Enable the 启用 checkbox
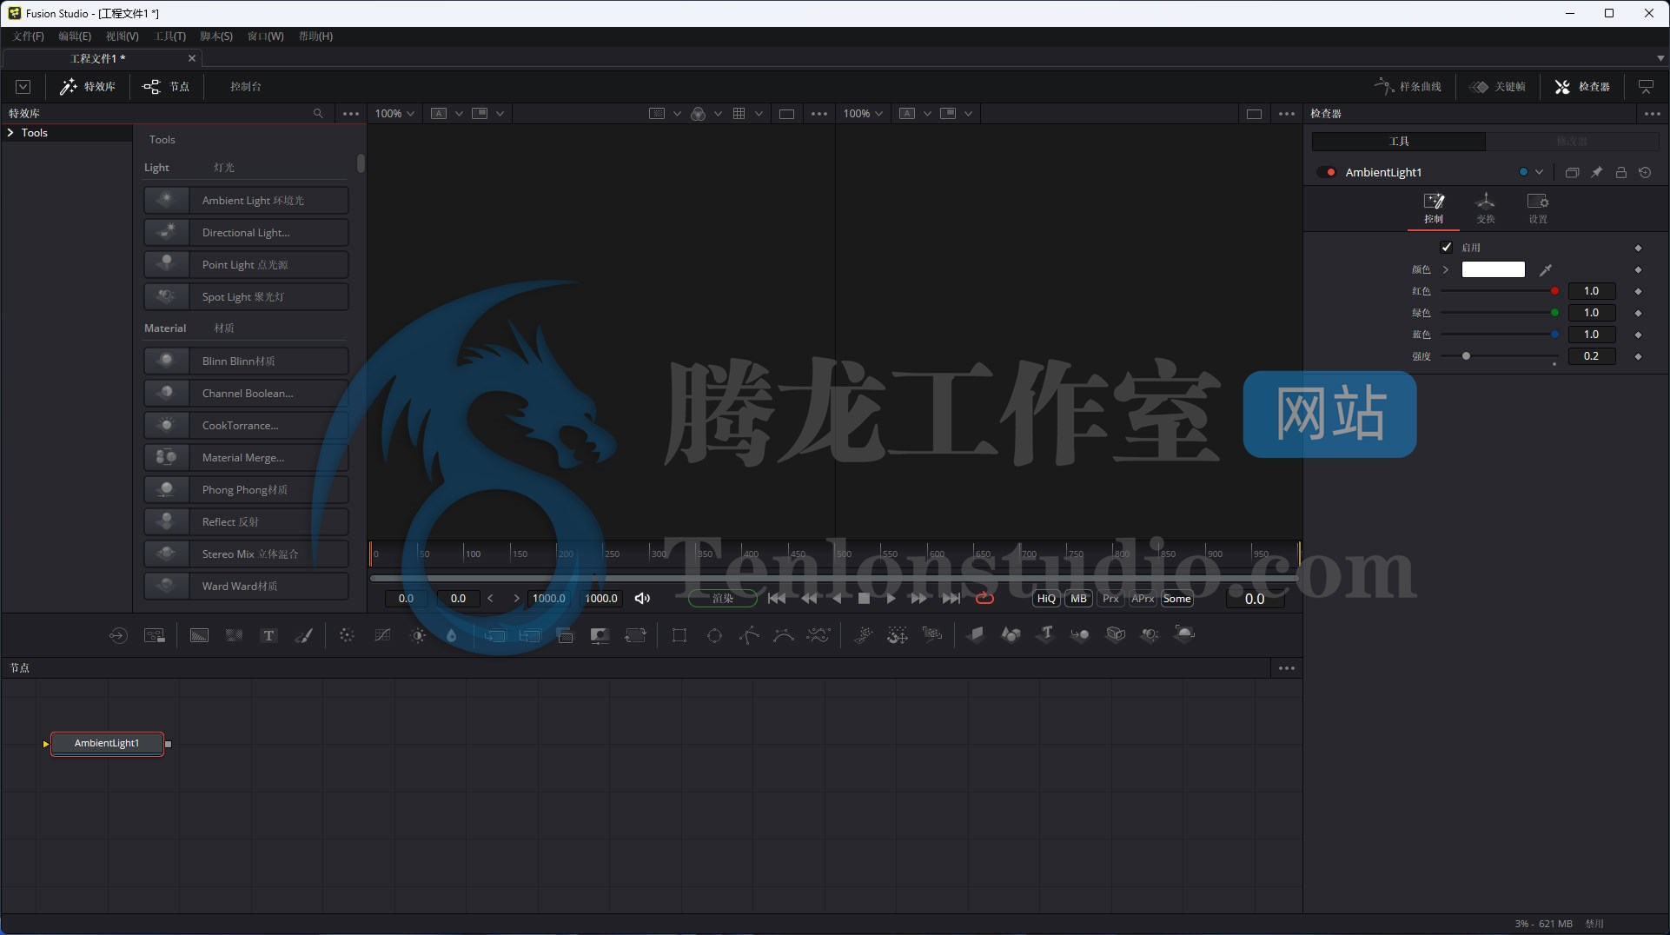Viewport: 1670px width, 935px height. pos(1446,247)
